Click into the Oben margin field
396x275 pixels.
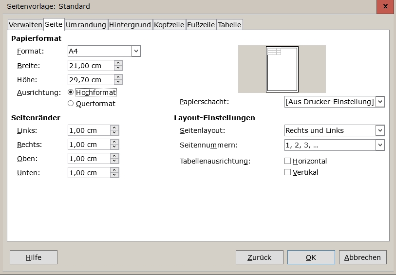click(x=89, y=159)
